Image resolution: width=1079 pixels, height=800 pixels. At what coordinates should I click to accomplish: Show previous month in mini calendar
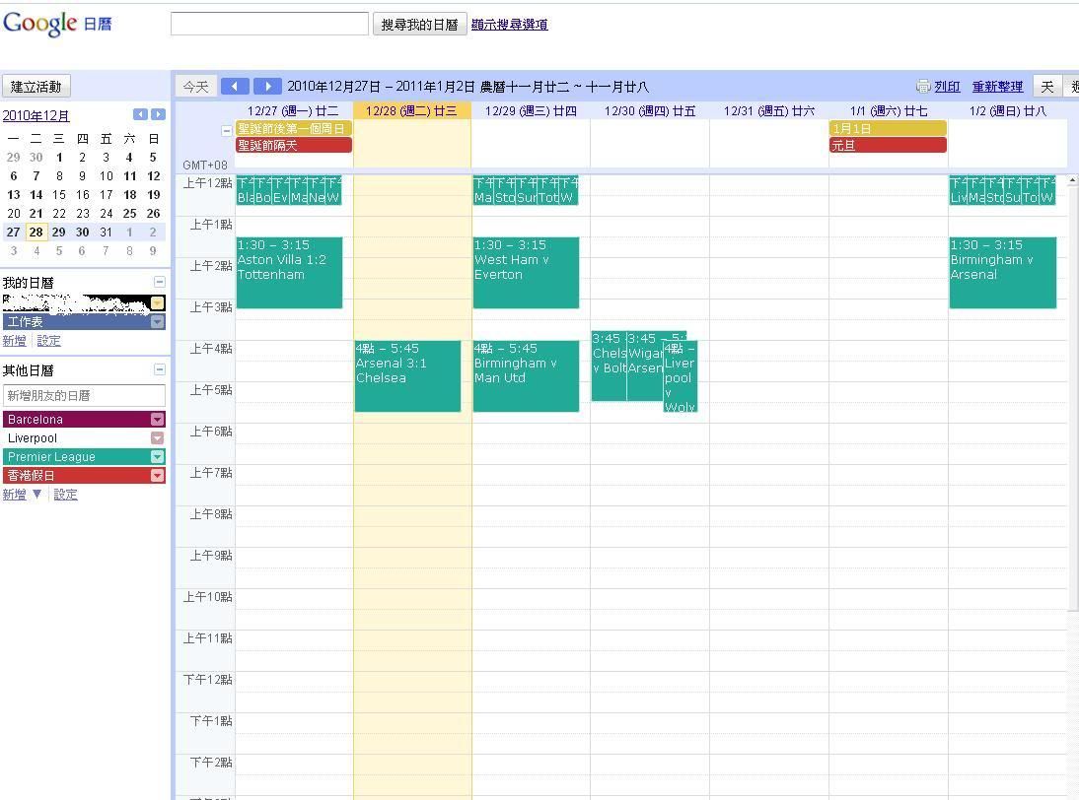[x=140, y=114]
